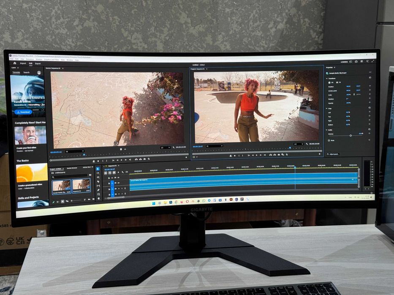The image size is (394, 295).
Task: Toggle Position keyframe stopwatch in Properties
Action: 370,86
